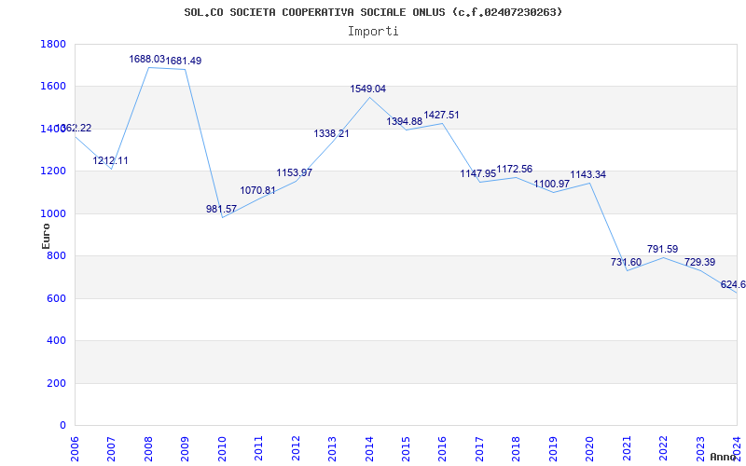
Task: Click y-axis tick 800
Action: coord(56,255)
